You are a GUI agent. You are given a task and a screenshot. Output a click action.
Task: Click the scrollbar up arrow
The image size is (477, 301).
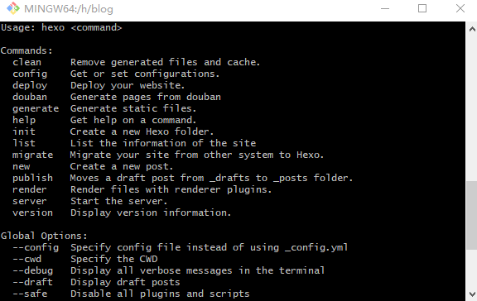point(472,29)
